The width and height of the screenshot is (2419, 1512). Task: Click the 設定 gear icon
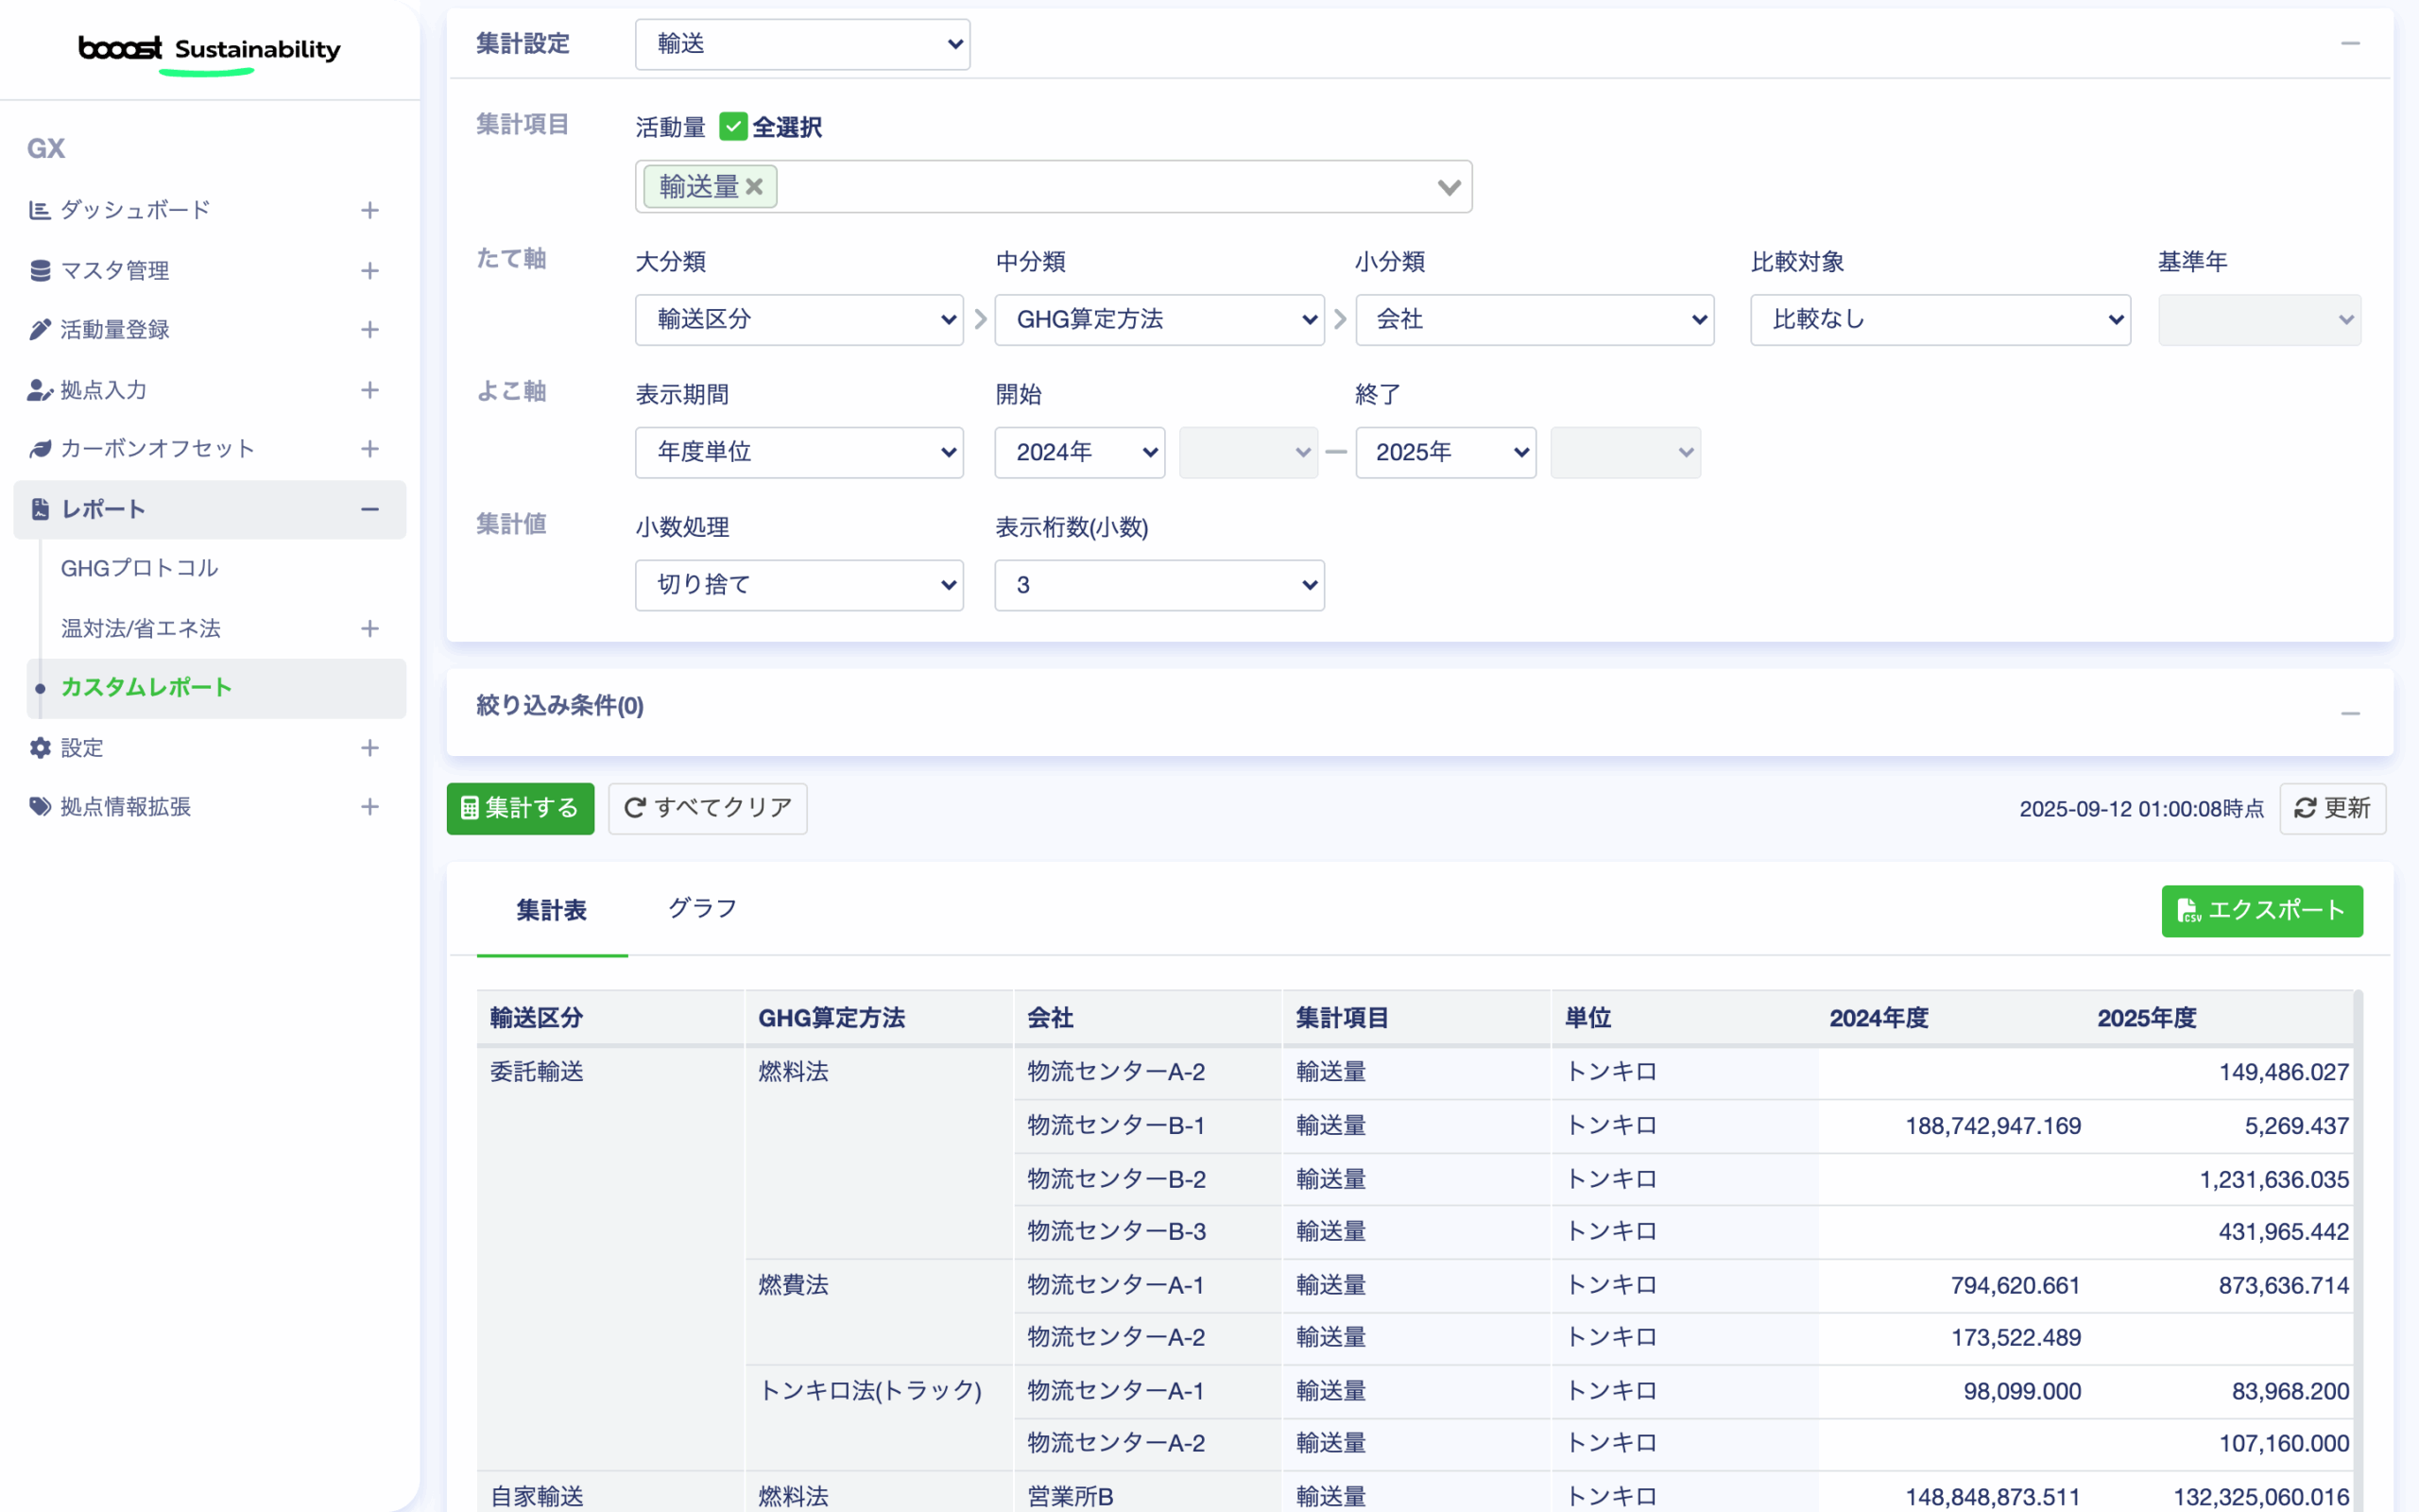tap(39, 748)
